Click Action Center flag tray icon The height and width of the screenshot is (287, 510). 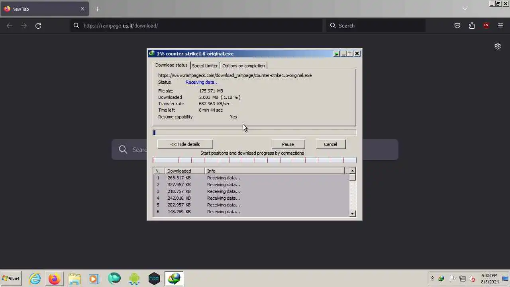tap(453, 279)
